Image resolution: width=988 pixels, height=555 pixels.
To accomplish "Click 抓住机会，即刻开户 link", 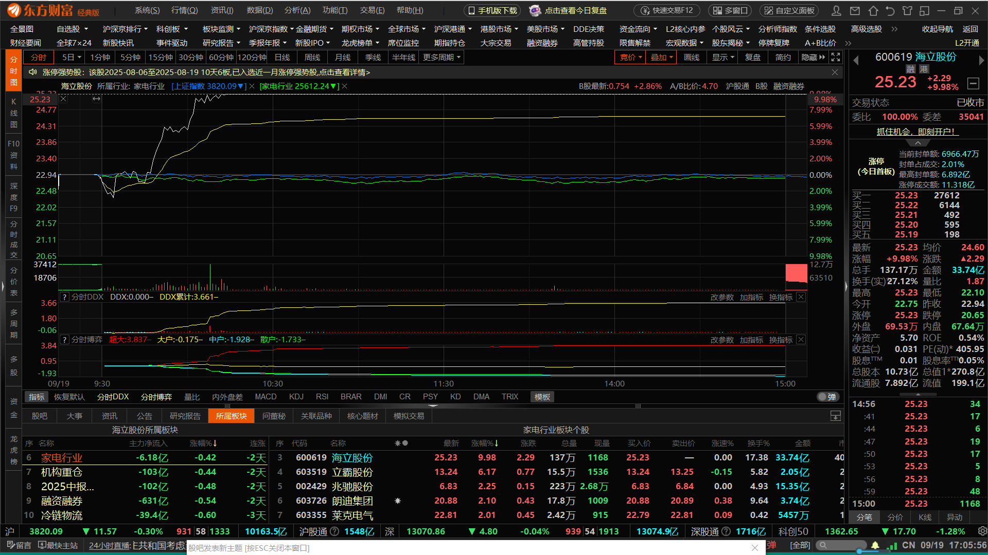I will [916, 132].
